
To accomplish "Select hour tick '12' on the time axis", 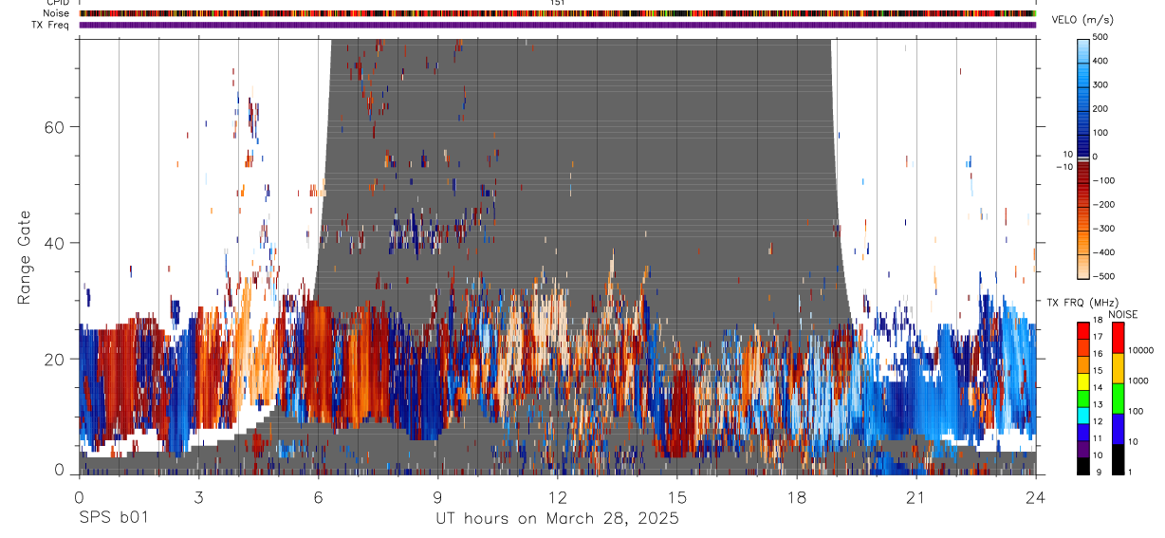I will (557, 496).
